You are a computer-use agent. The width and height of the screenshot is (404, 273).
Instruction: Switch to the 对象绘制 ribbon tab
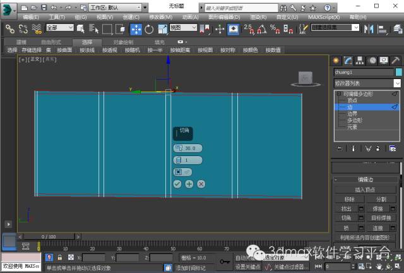(124, 42)
